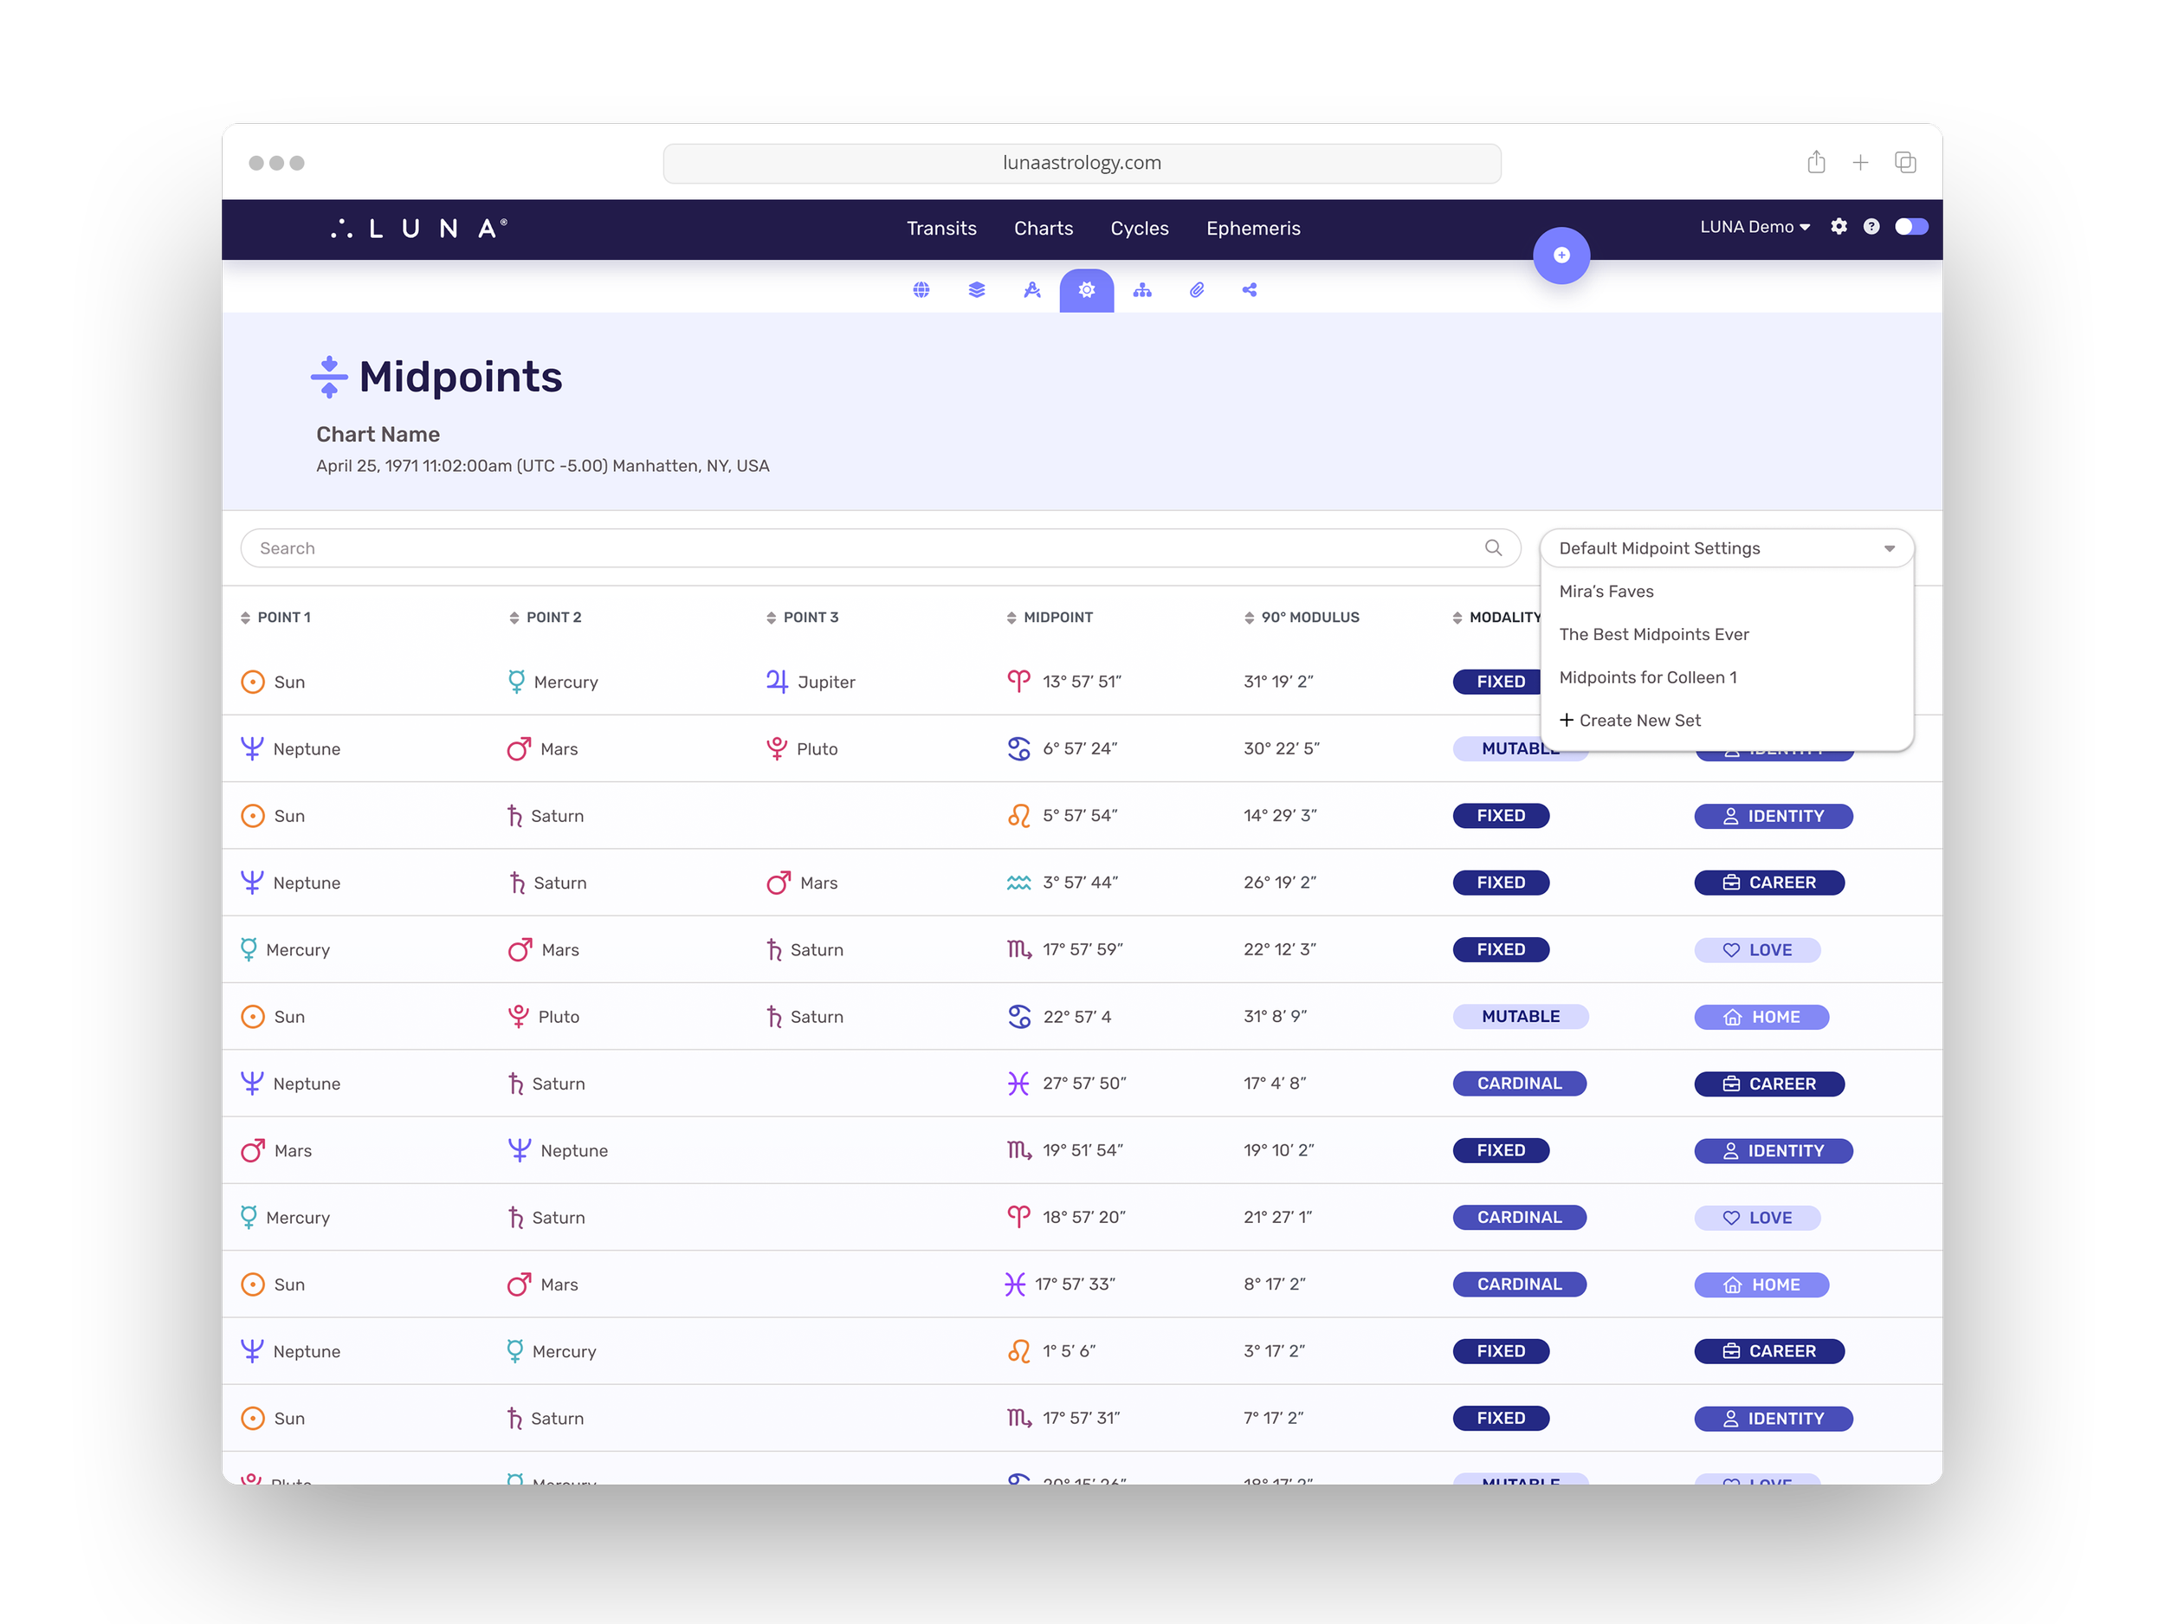Click the share icon in sub-toolbar
The image size is (2165, 1624).
1250,290
